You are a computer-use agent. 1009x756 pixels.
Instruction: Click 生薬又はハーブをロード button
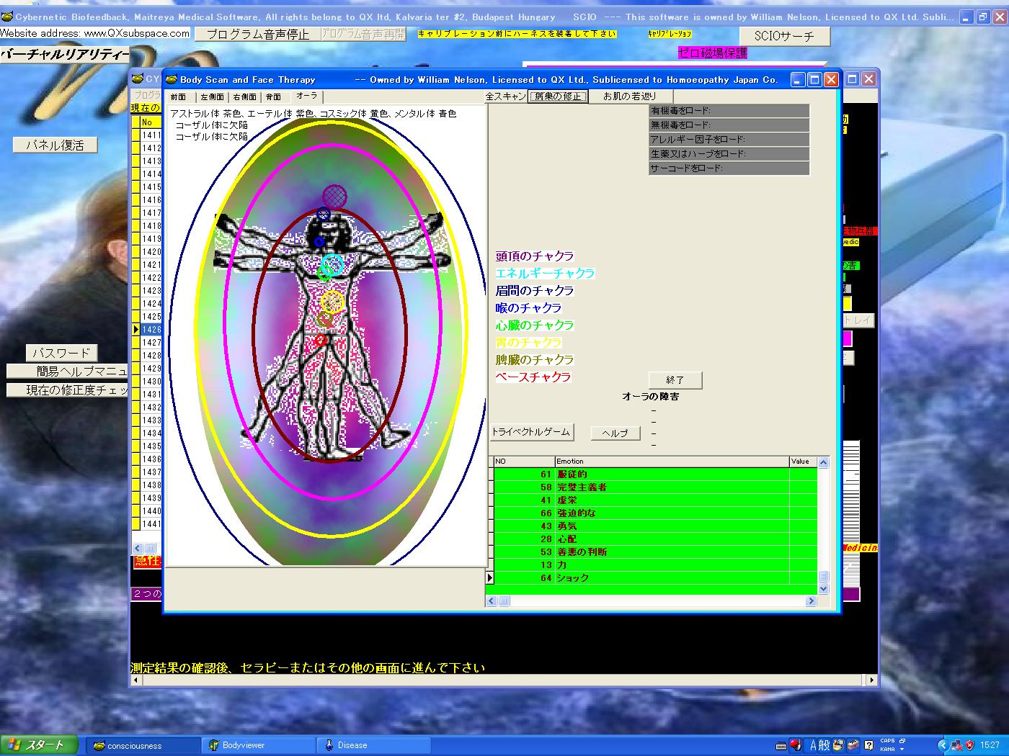pyautogui.click(x=729, y=154)
